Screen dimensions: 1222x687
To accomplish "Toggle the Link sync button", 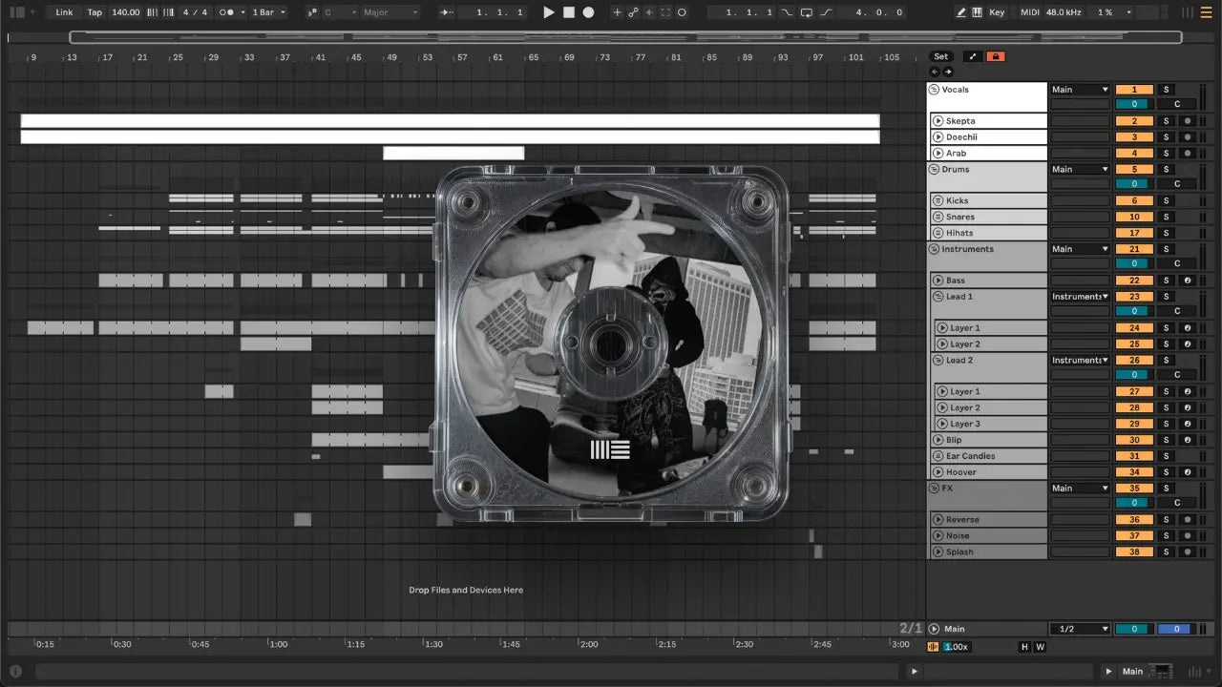I will pyautogui.click(x=64, y=12).
